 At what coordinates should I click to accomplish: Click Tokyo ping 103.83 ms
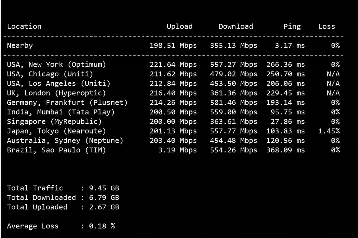pos(285,131)
